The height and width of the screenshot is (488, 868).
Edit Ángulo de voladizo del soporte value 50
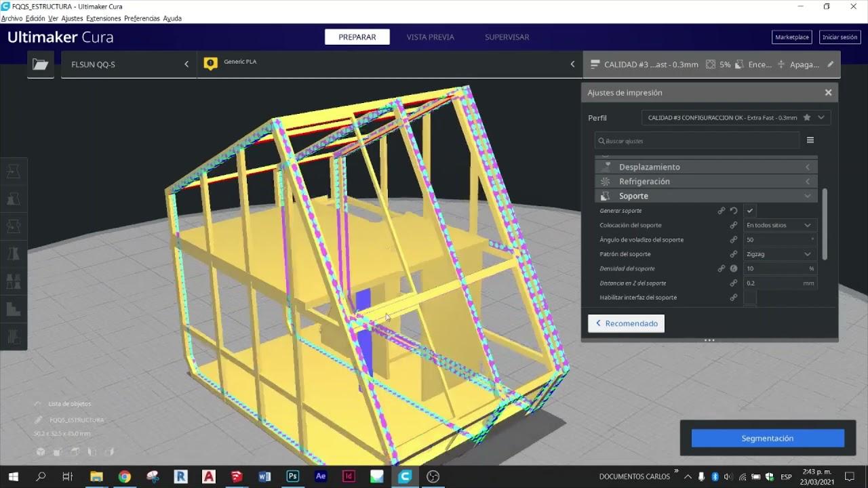click(x=780, y=239)
